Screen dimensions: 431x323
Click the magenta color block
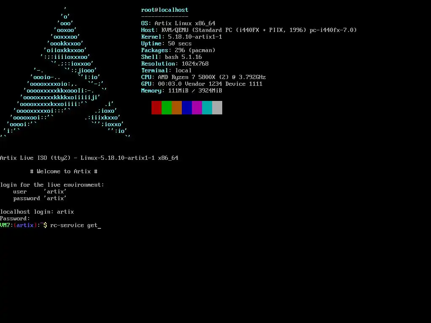tap(197, 108)
